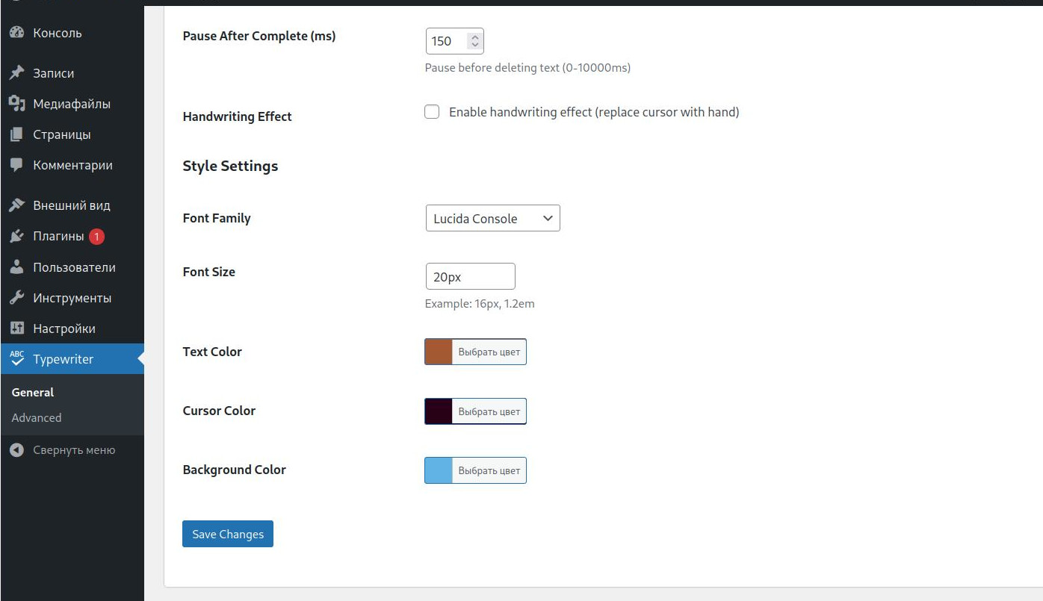Select the Typewriter menu item
1043x601 pixels.
[72, 359]
